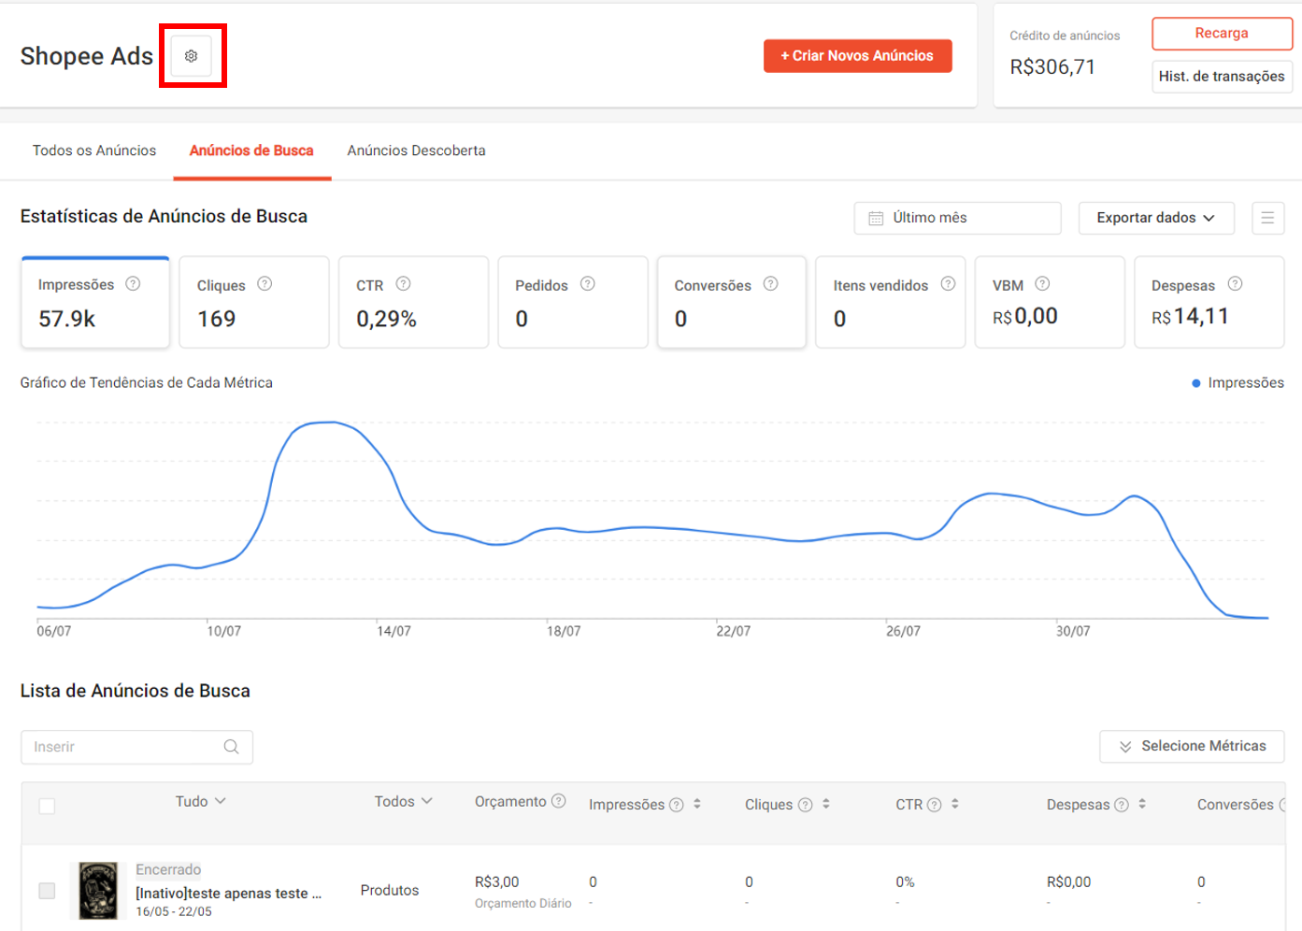Open the ad titled [Inativo]teste apenas teste
Screen dimensions: 1302x931
(x=228, y=893)
